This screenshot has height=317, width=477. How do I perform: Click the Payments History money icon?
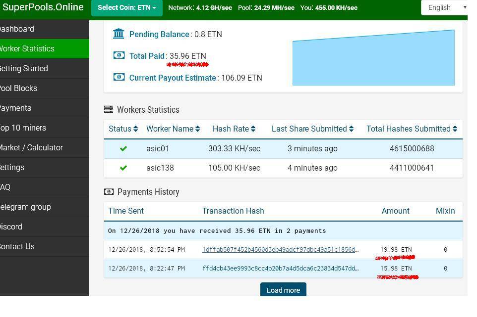pos(109,192)
